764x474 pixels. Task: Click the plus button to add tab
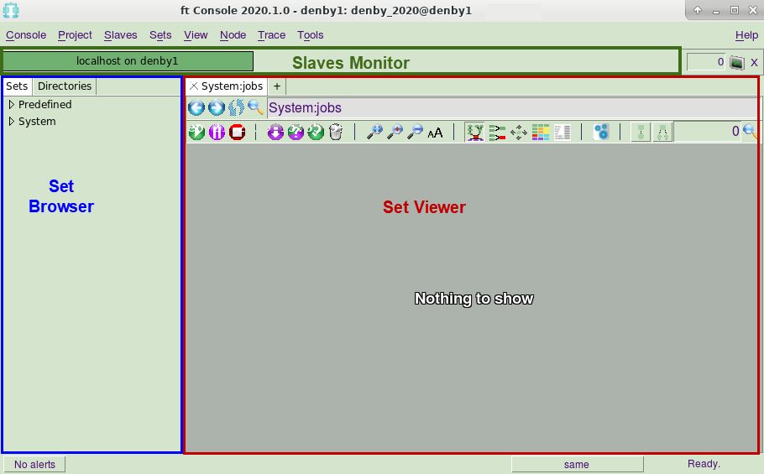click(x=277, y=86)
